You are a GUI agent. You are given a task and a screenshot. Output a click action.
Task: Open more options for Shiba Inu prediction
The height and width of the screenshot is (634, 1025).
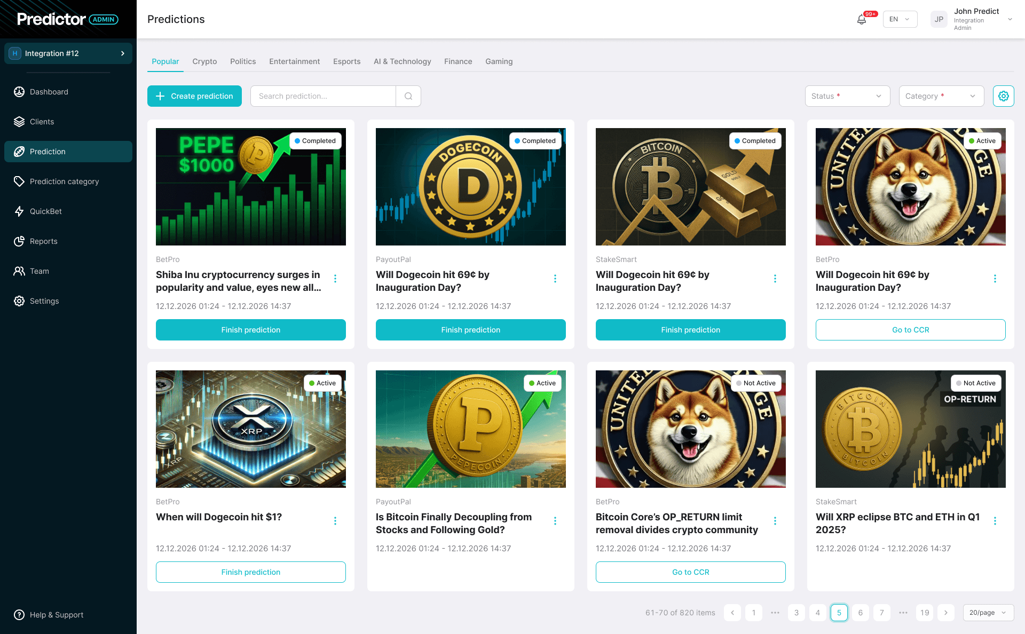coord(335,279)
